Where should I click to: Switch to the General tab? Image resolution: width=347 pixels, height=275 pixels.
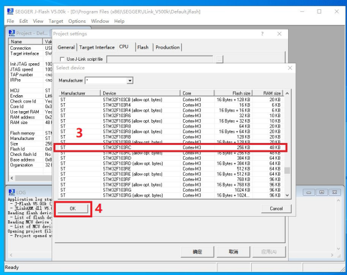66,47
